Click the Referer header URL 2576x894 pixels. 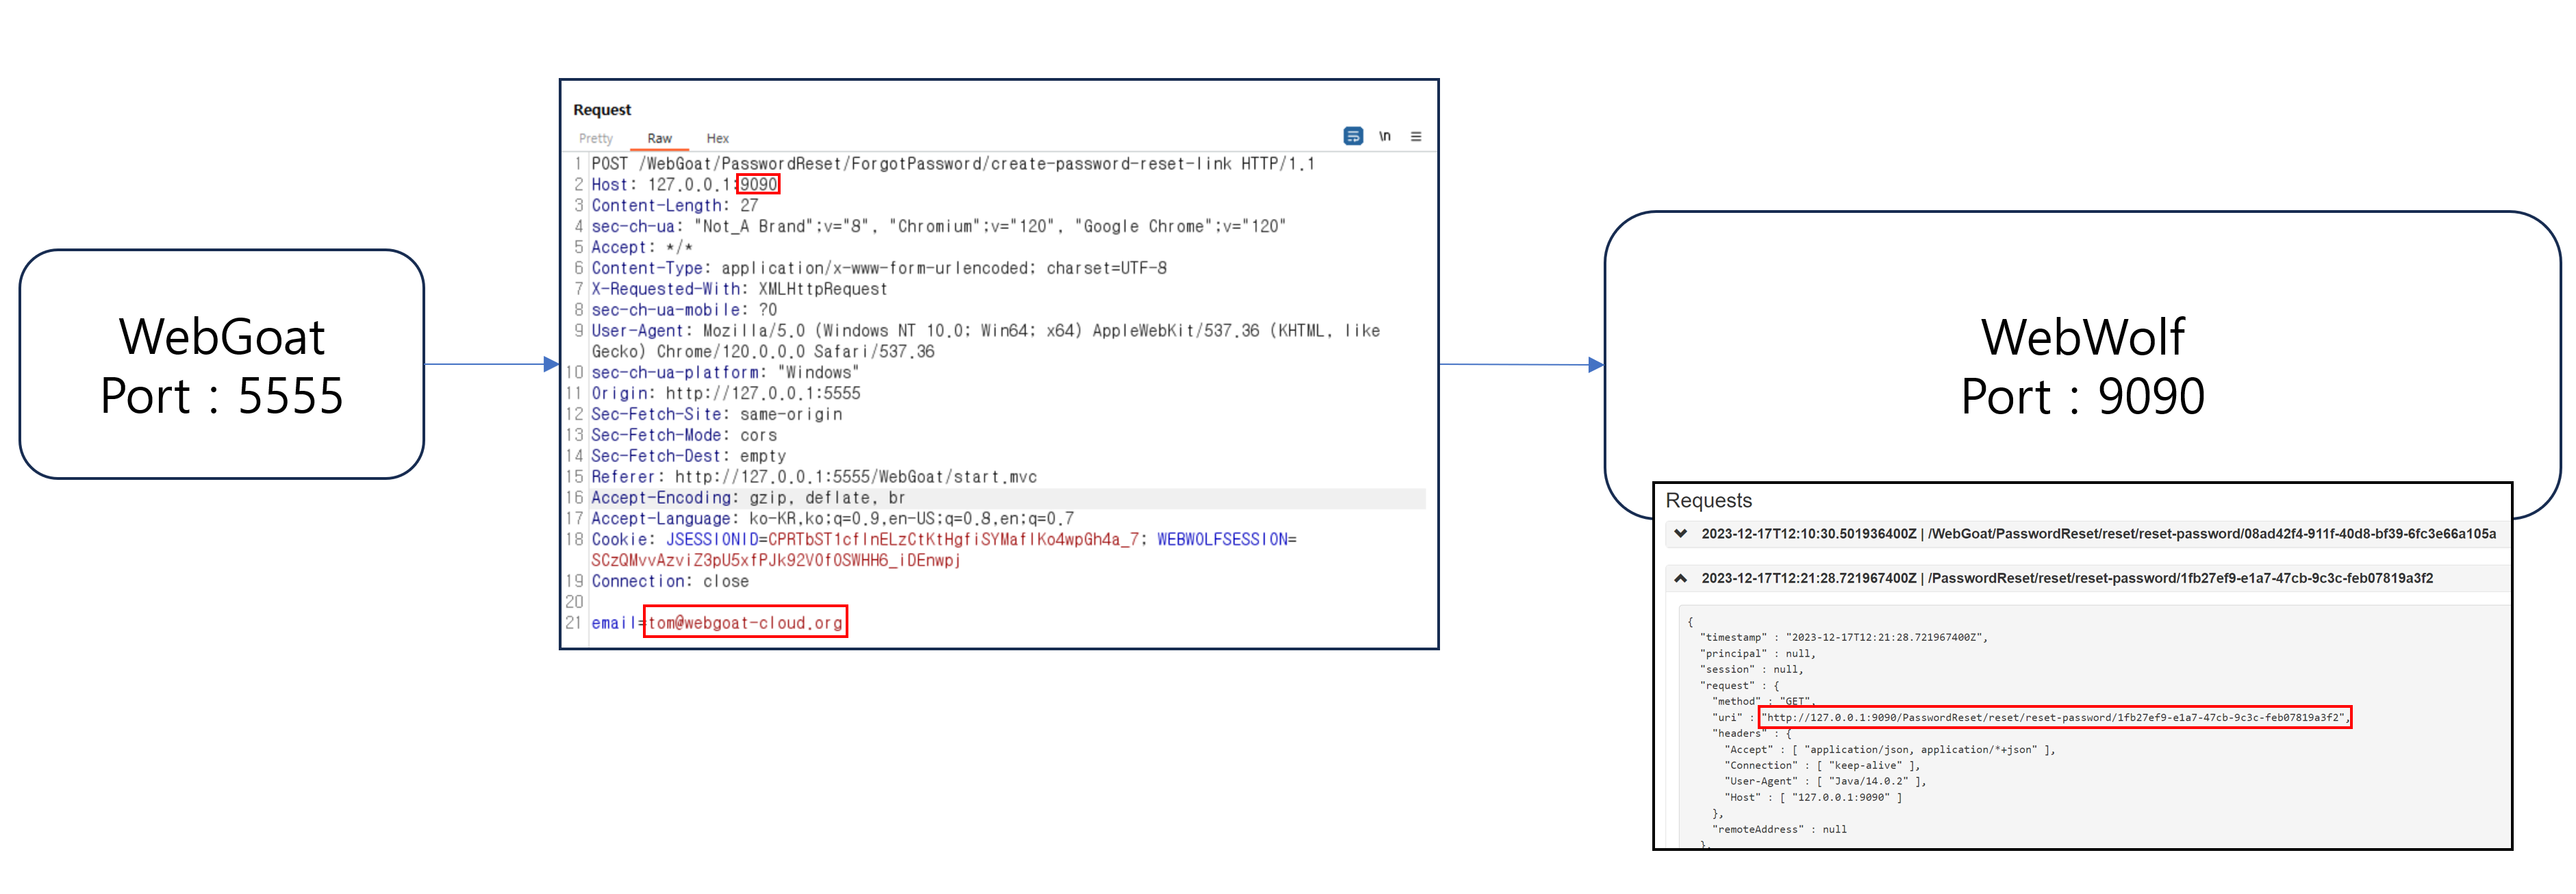click(855, 477)
